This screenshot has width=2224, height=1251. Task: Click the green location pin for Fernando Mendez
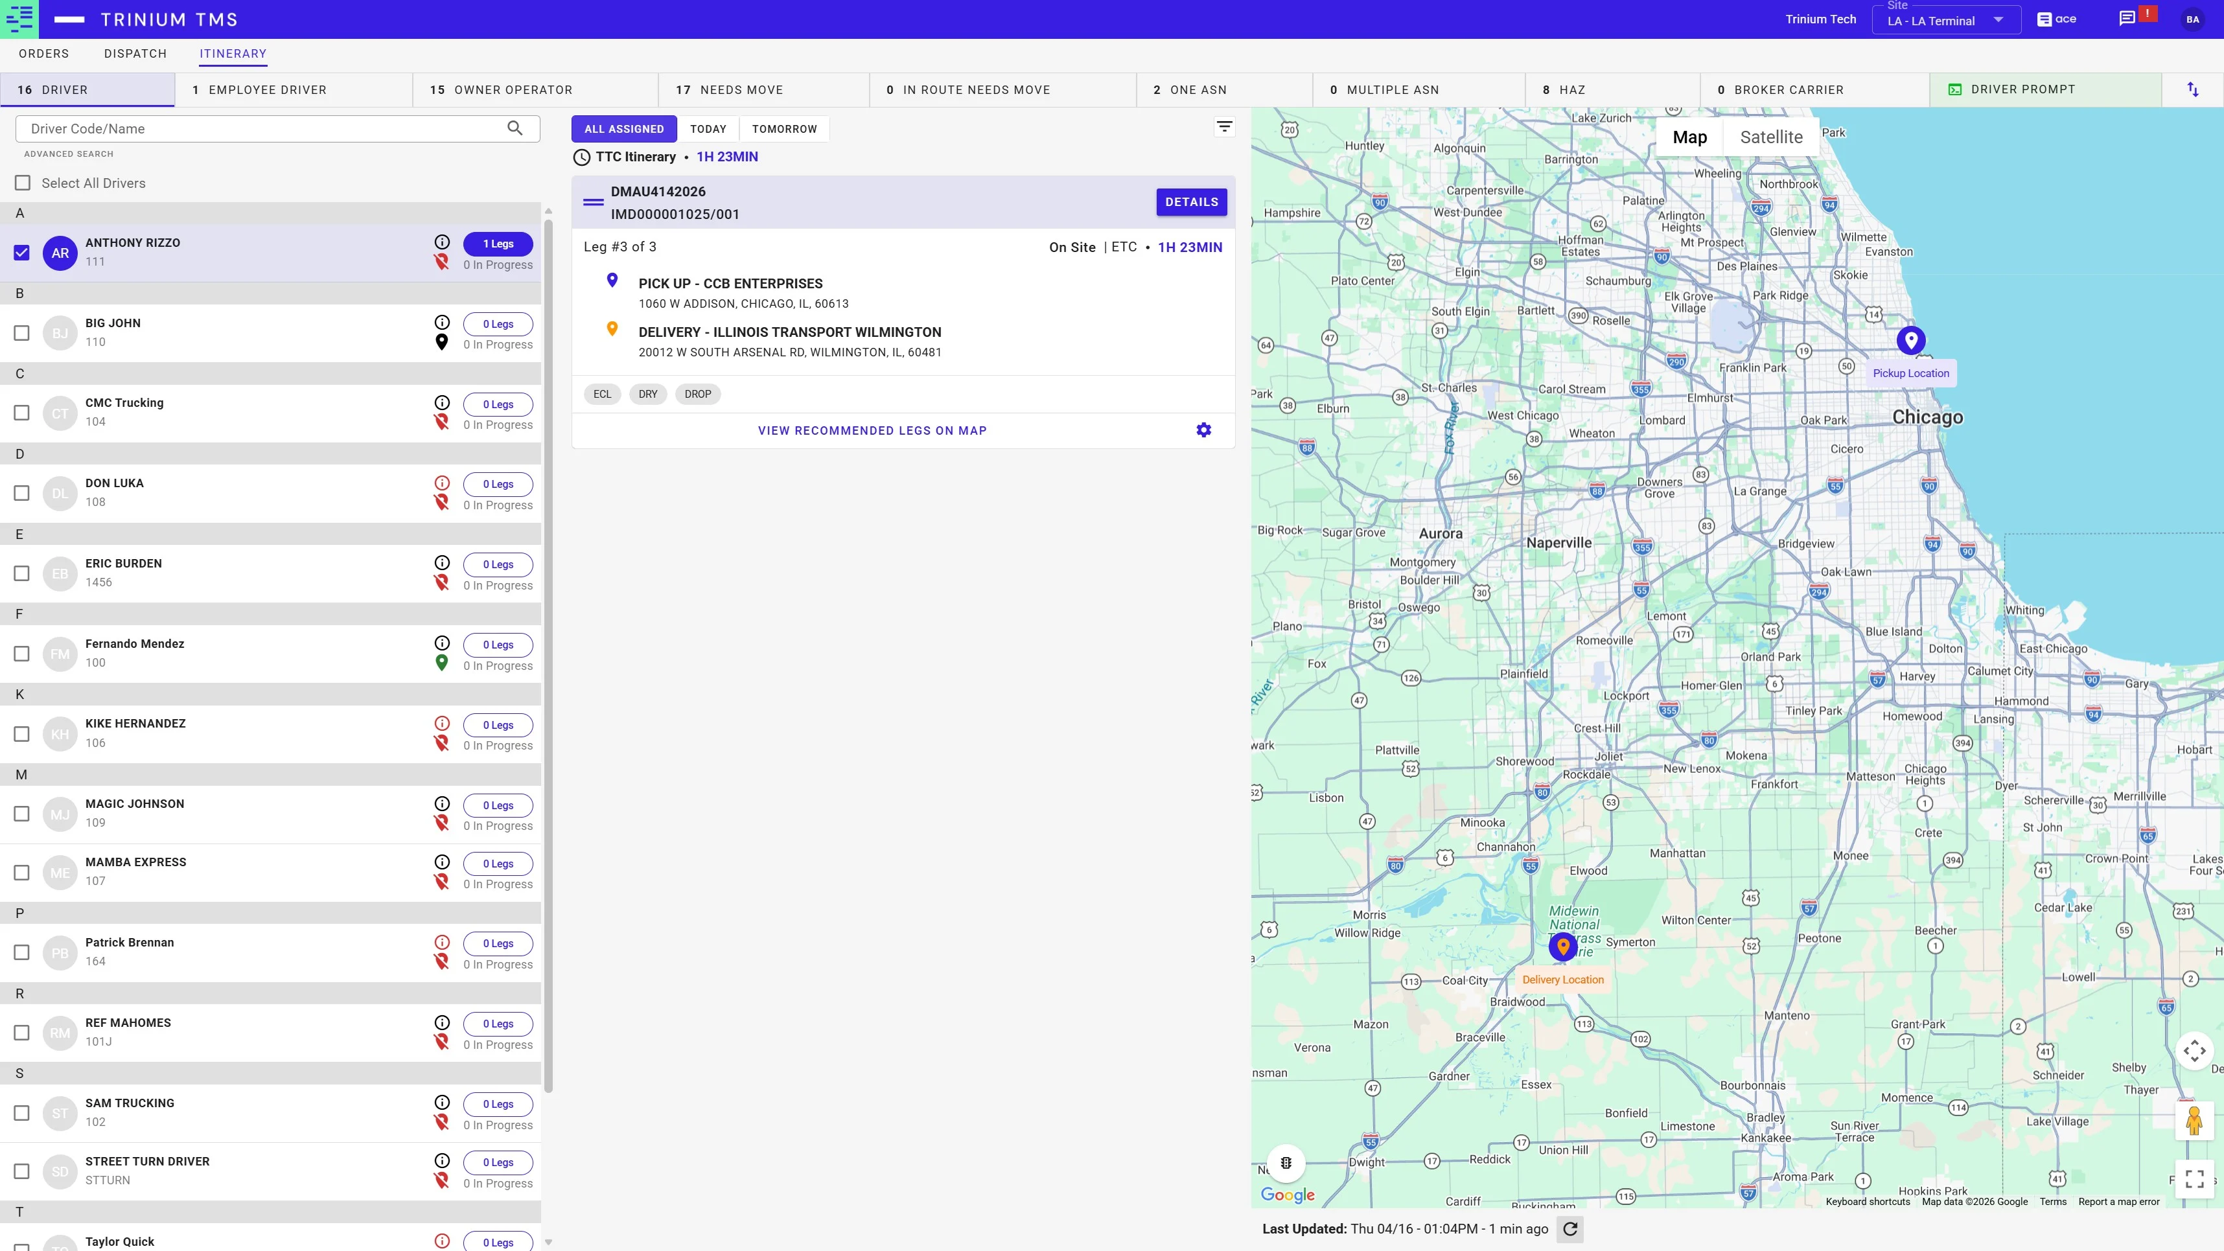click(x=442, y=663)
